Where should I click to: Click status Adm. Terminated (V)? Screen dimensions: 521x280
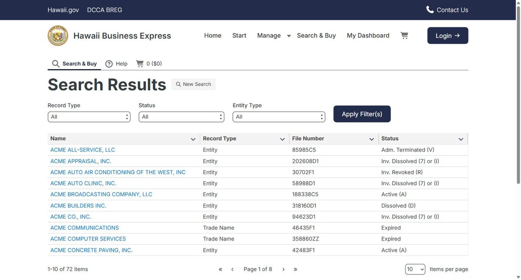point(408,150)
